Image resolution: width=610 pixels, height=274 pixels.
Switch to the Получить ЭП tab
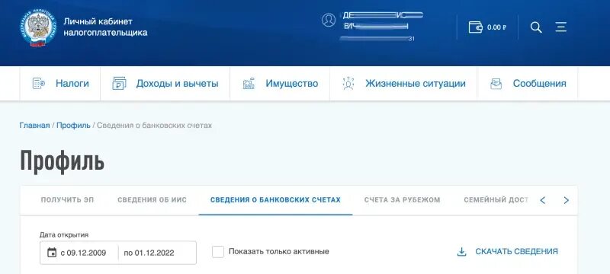67,200
